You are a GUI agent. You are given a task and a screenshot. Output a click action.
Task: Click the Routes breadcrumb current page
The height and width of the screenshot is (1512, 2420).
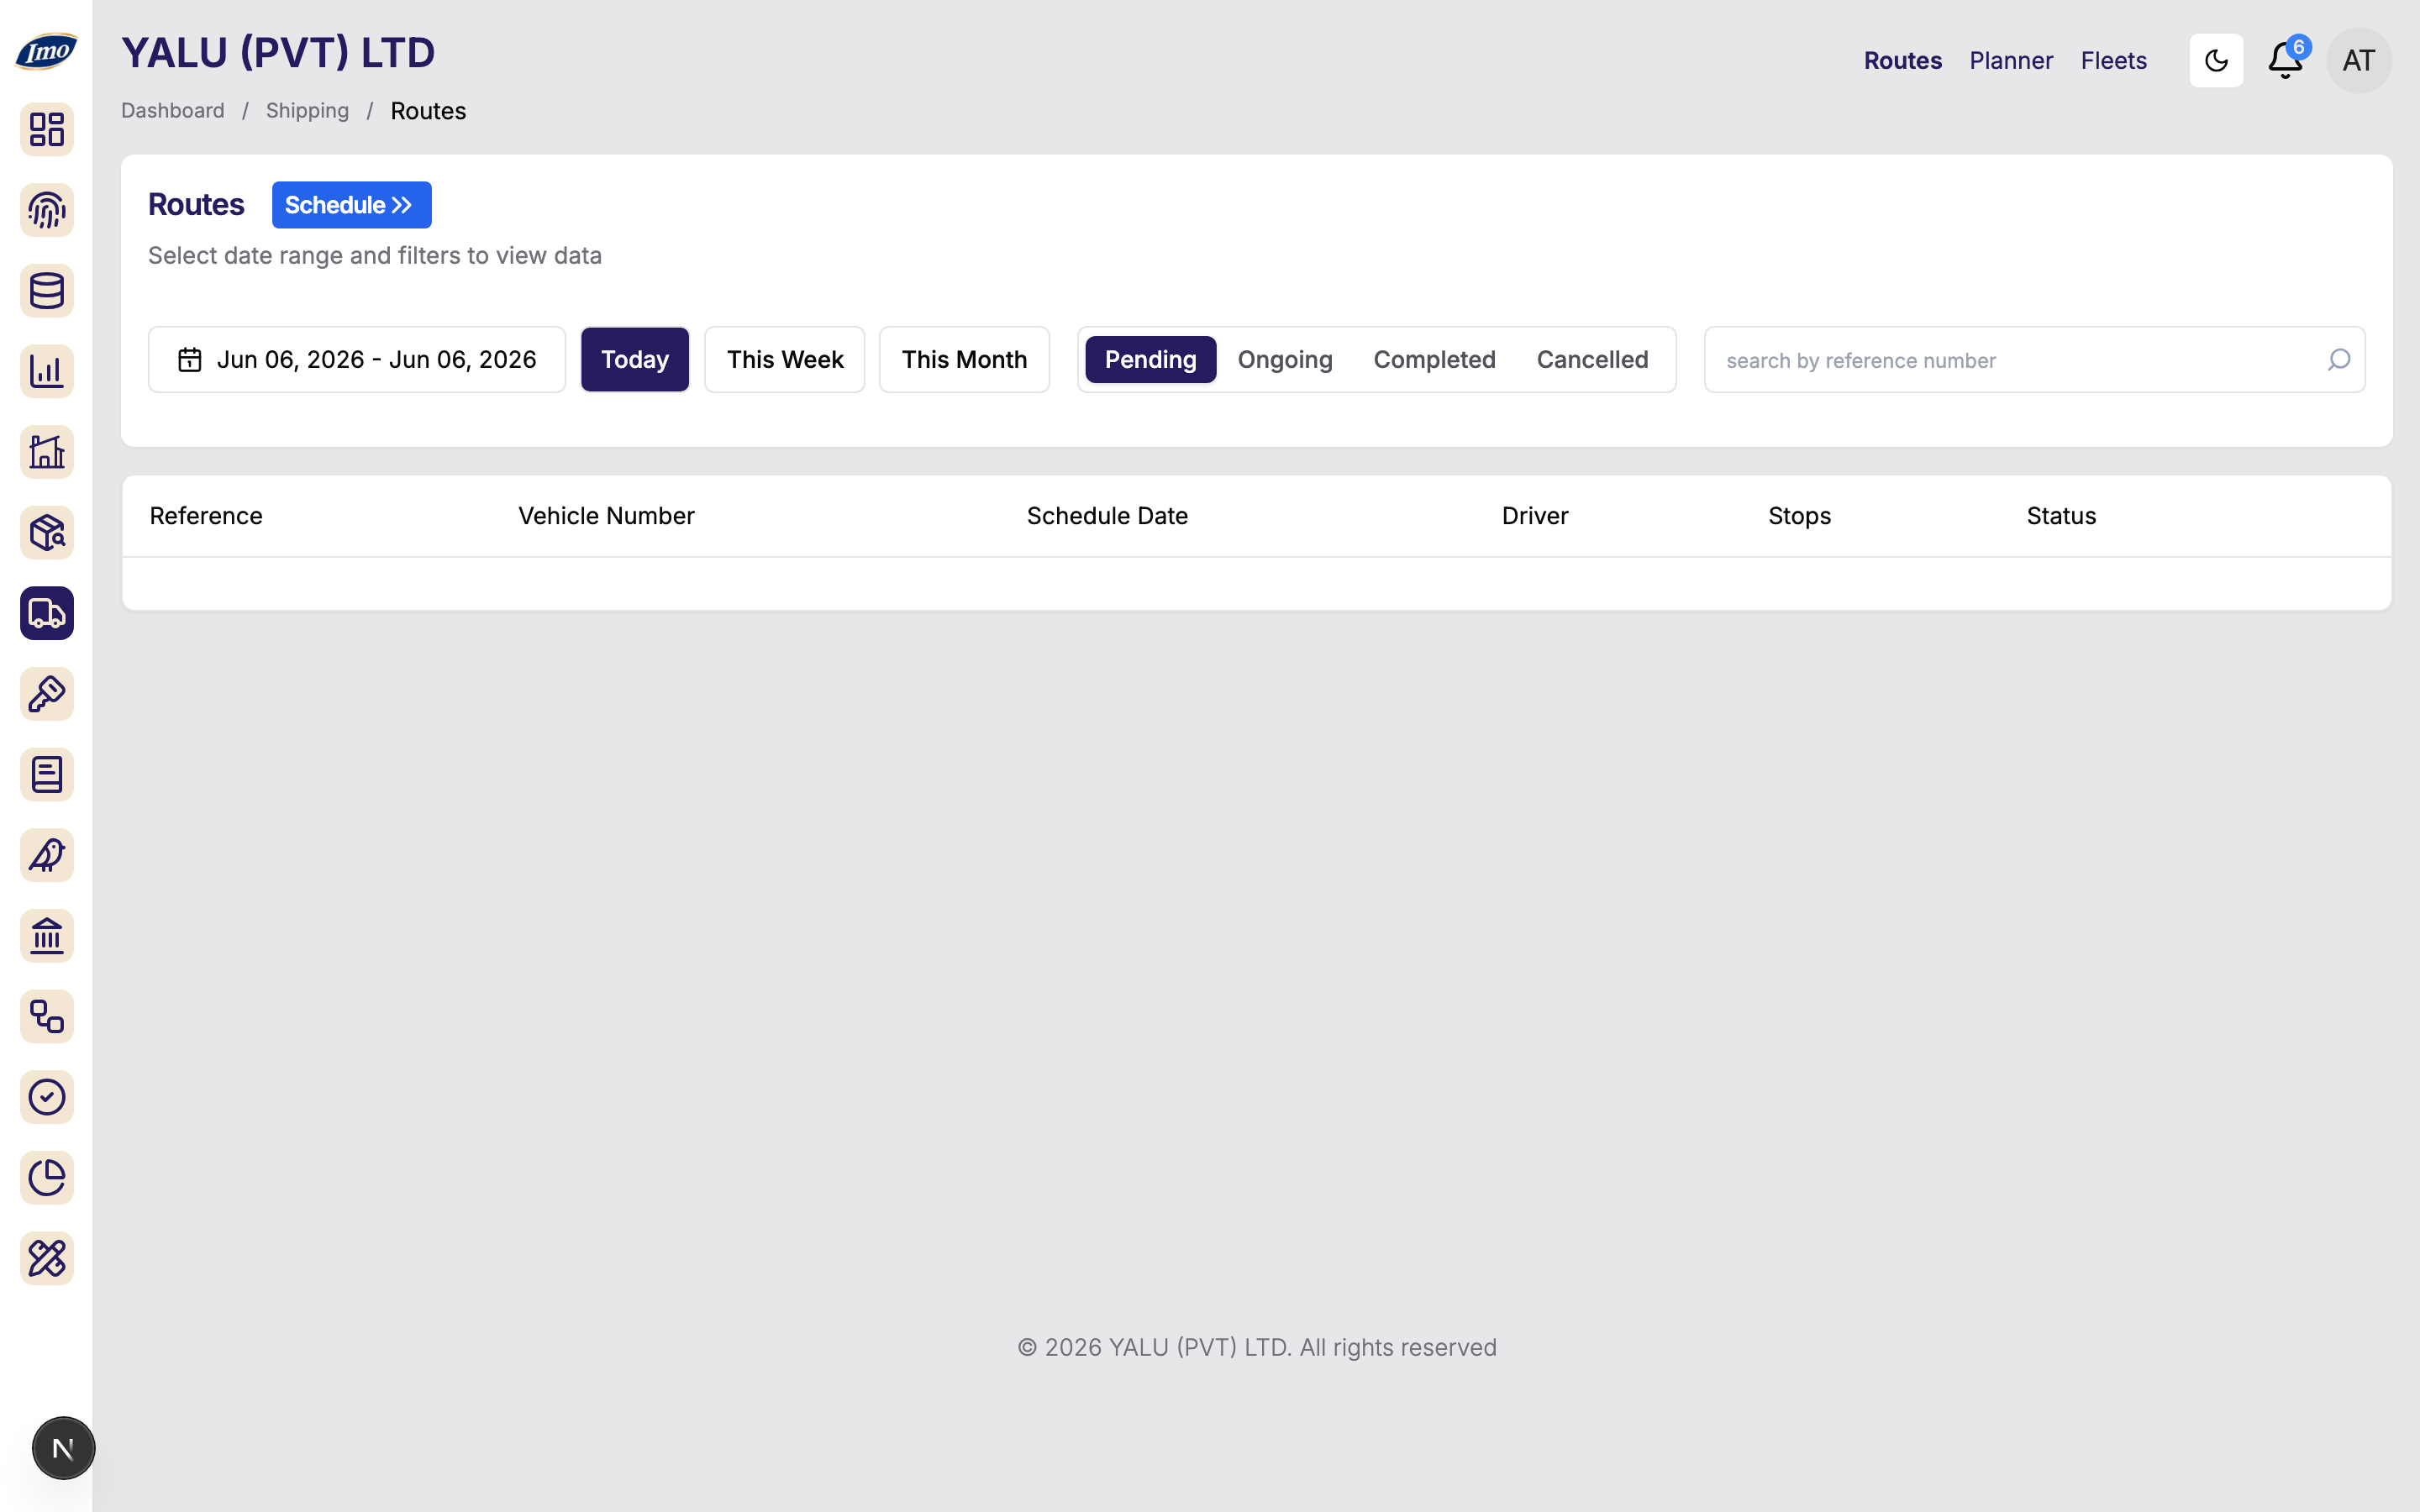(428, 111)
